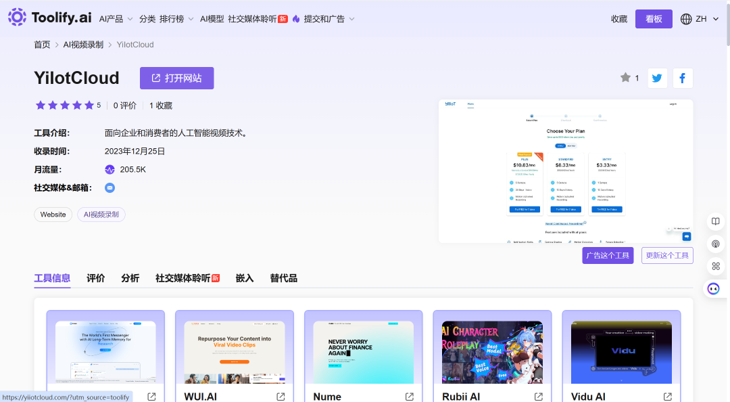Click the Vidu AI card title

click(x=589, y=397)
